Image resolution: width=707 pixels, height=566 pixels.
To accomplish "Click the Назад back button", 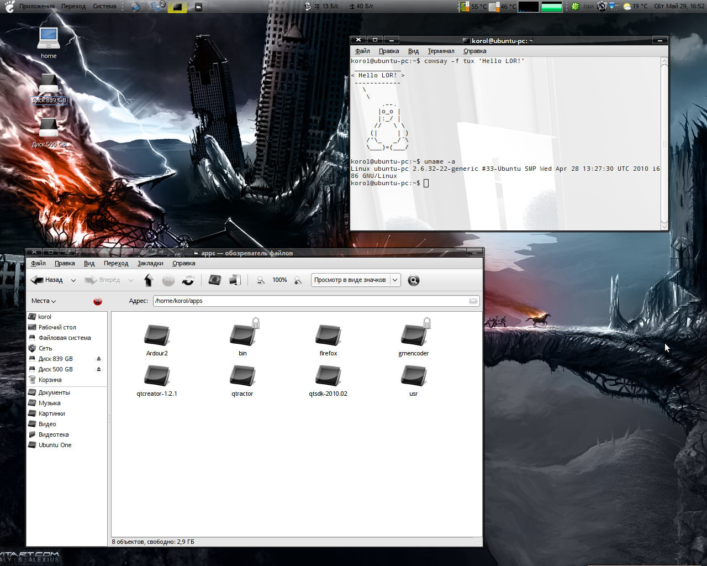I will (x=47, y=280).
